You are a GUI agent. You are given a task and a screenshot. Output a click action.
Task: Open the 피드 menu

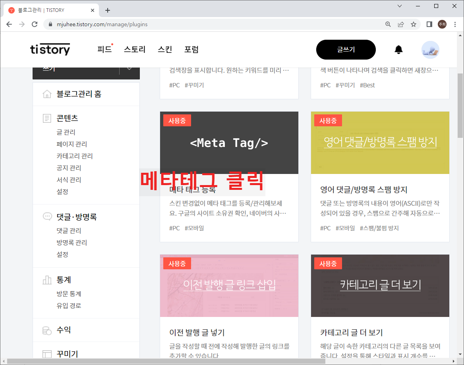pyautogui.click(x=105, y=49)
